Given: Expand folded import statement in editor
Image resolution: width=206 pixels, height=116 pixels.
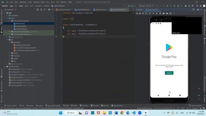Looking at the screenshot, I should tap(72, 19).
